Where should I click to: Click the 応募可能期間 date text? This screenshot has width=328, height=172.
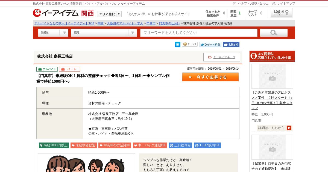point(213,69)
